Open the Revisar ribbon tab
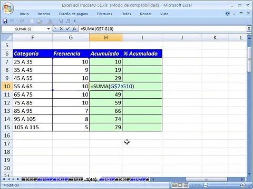 coord(145,14)
